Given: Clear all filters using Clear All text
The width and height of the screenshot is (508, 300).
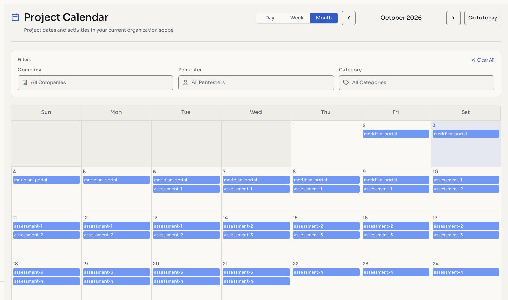Looking at the screenshot, I should pyautogui.click(x=485, y=60).
